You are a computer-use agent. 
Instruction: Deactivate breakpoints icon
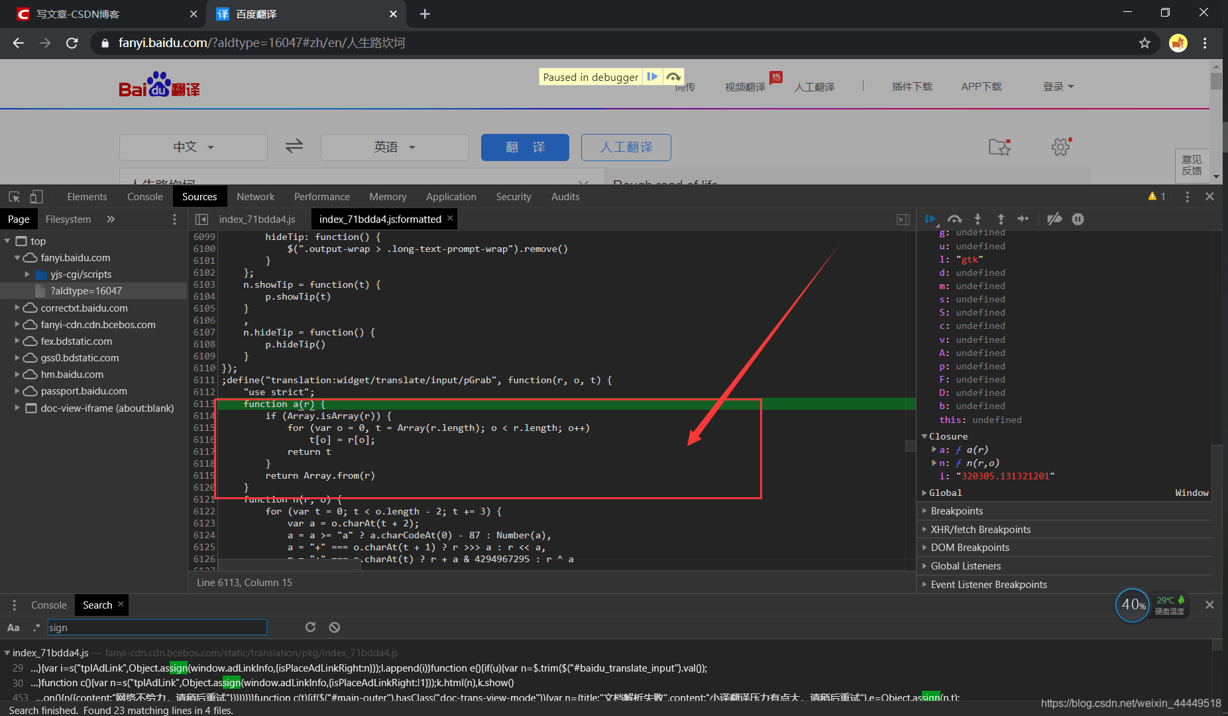tap(1054, 219)
